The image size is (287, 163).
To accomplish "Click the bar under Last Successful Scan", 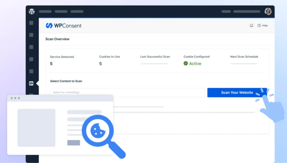I will point(154,64).
